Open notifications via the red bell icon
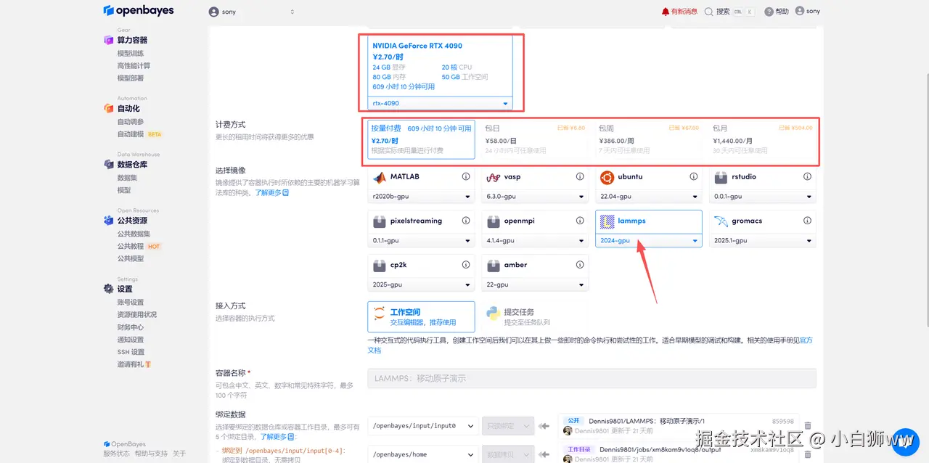Viewport: 929px width, 463px height. coord(666,12)
